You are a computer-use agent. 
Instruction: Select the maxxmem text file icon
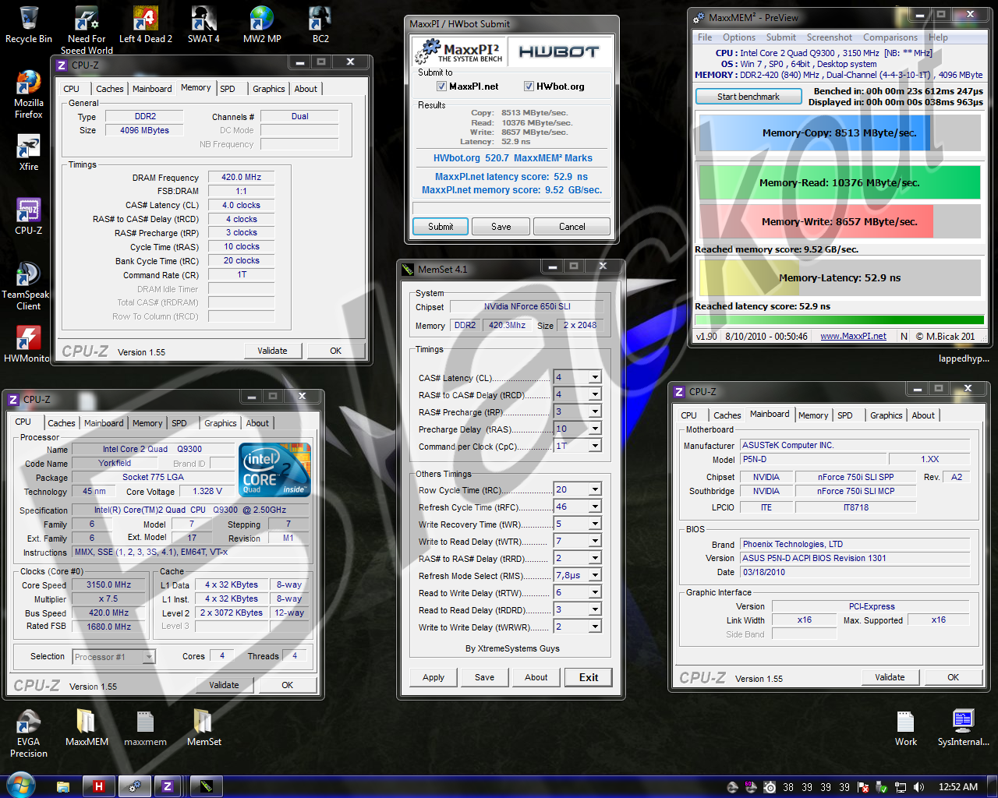click(145, 728)
